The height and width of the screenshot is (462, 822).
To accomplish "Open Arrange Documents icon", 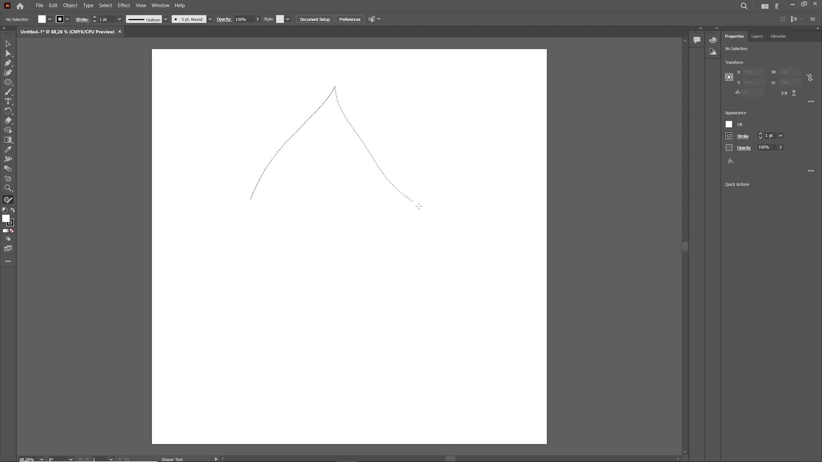I will point(765,6).
